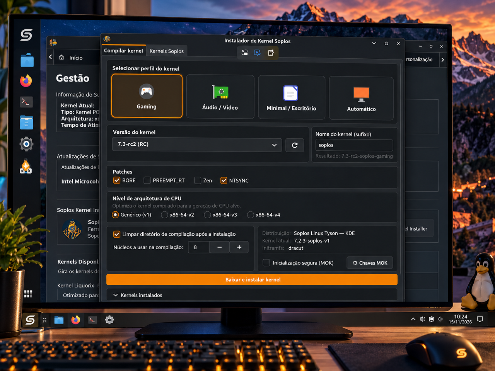Uncheck the BORE patch
Image resolution: width=495 pixels, height=371 pixels.
(x=117, y=180)
